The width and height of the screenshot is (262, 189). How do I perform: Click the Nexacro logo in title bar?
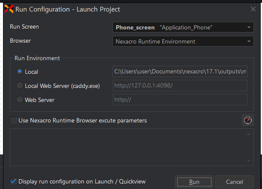click(x=9, y=9)
